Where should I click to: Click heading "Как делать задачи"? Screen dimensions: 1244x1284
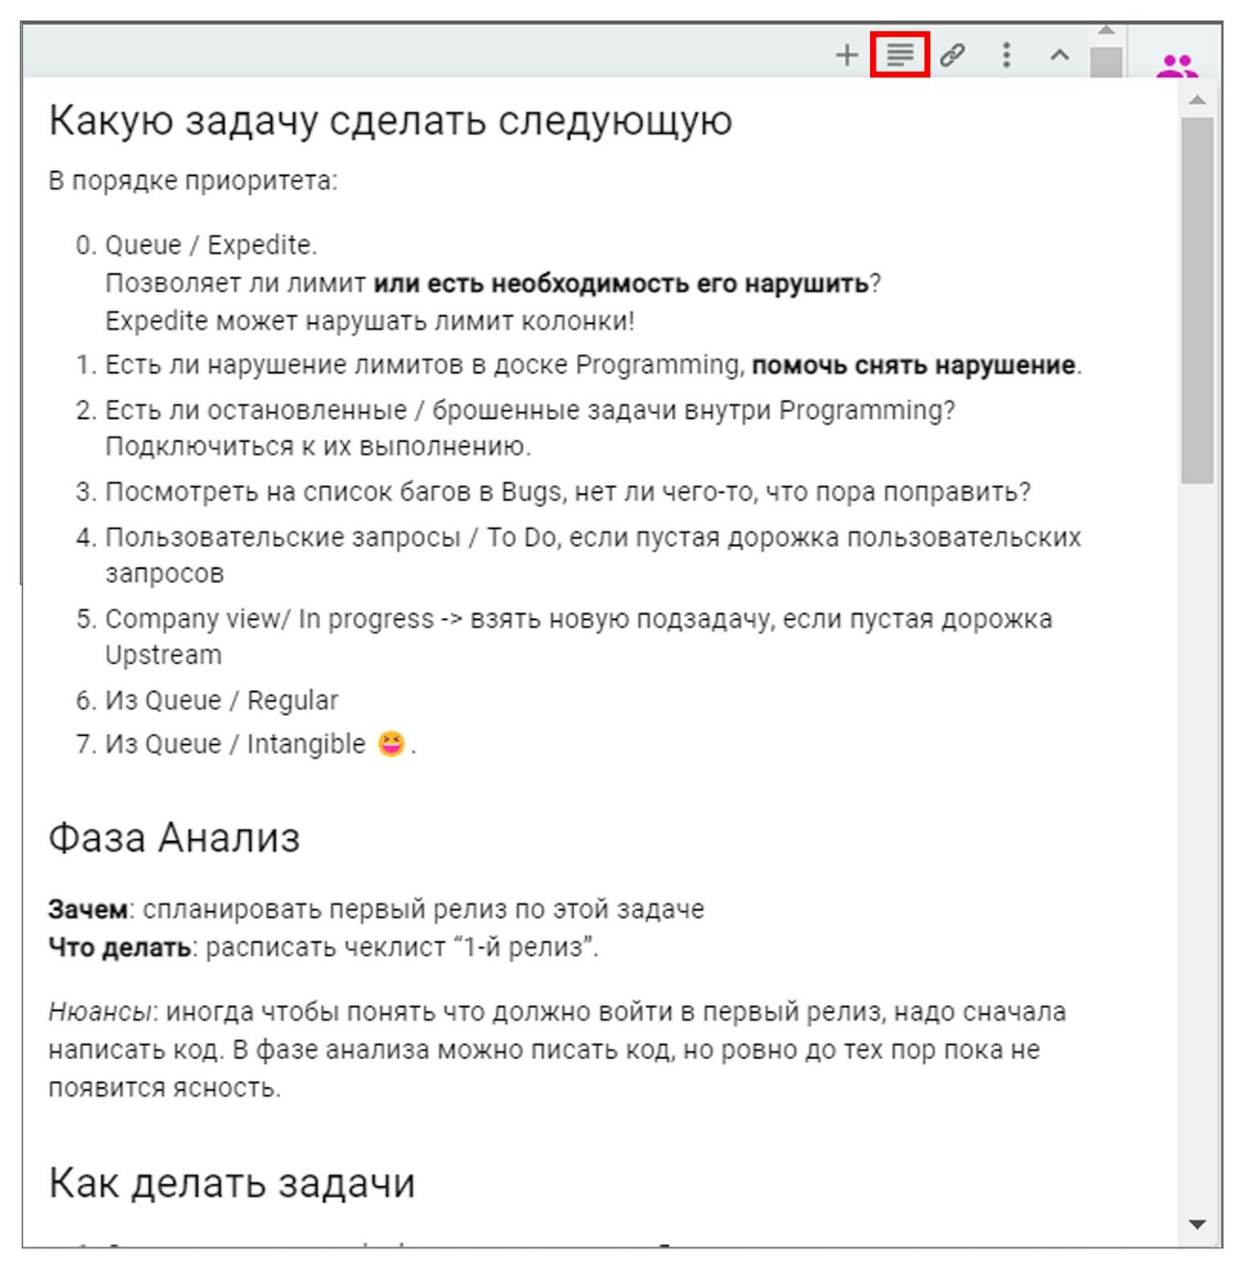pyautogui.click(x=231, y=1183)
